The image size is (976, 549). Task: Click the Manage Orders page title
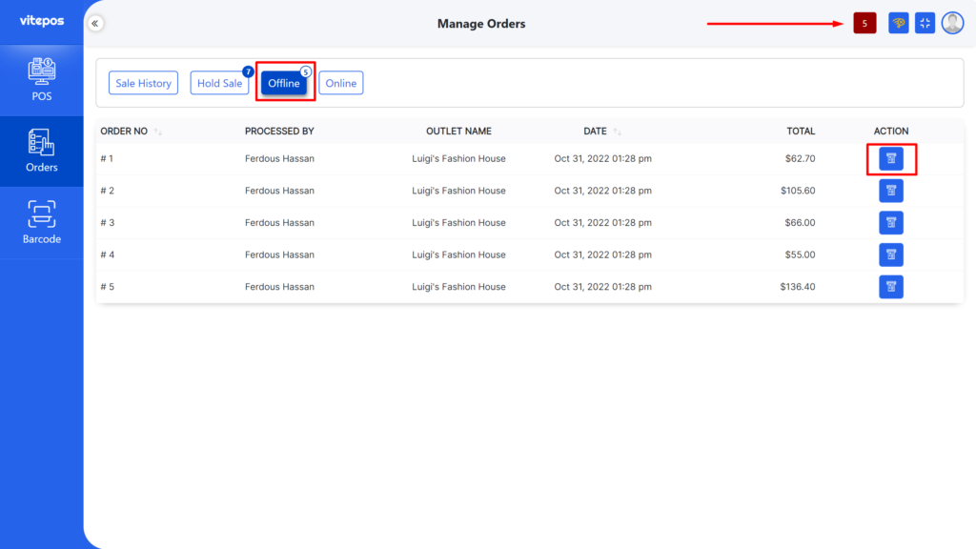coord(481,24)
